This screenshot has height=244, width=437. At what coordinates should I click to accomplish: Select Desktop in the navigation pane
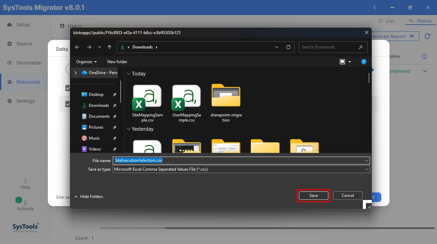coord(96,95)
